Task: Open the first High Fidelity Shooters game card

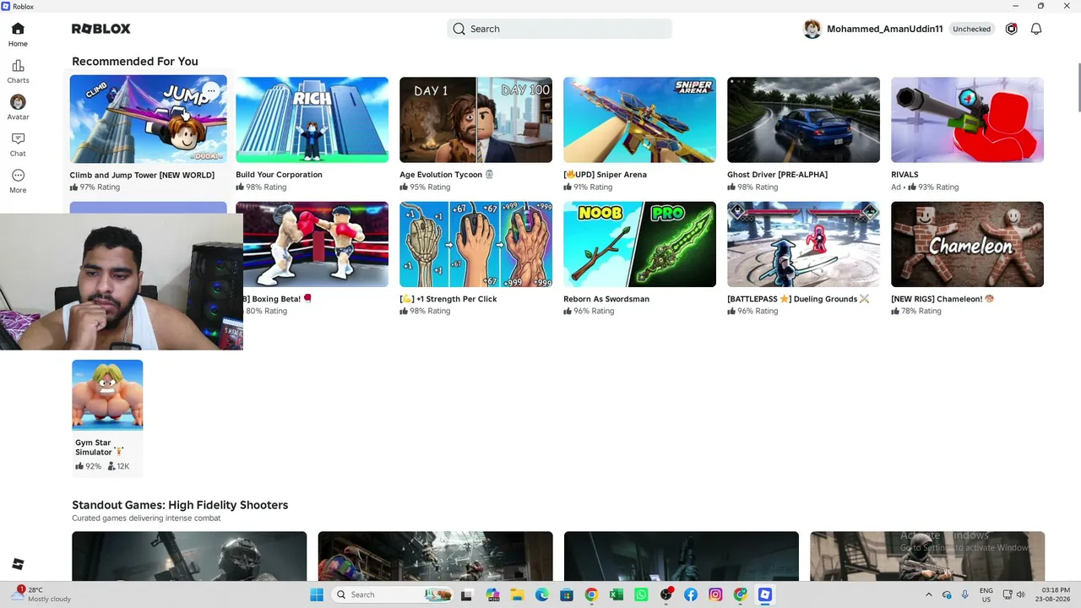Action: click(189, 556)
